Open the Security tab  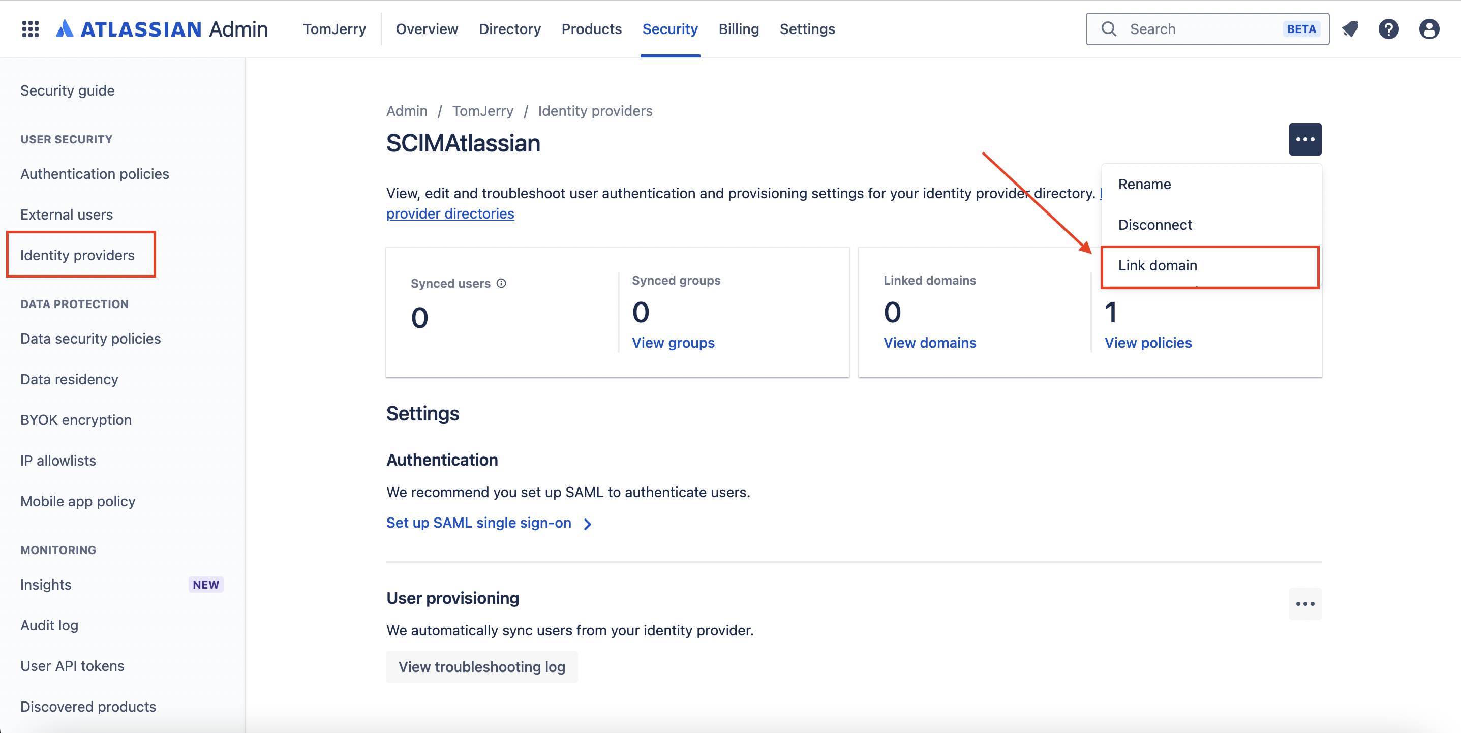pos(670,29)
